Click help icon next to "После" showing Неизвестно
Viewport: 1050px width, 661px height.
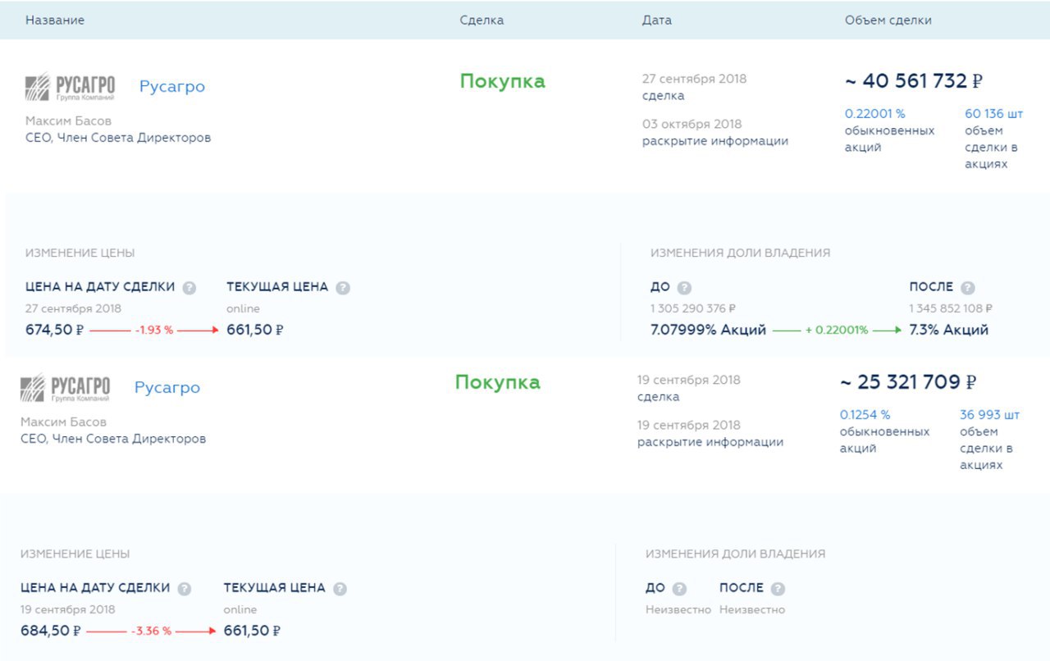[778, 589]
